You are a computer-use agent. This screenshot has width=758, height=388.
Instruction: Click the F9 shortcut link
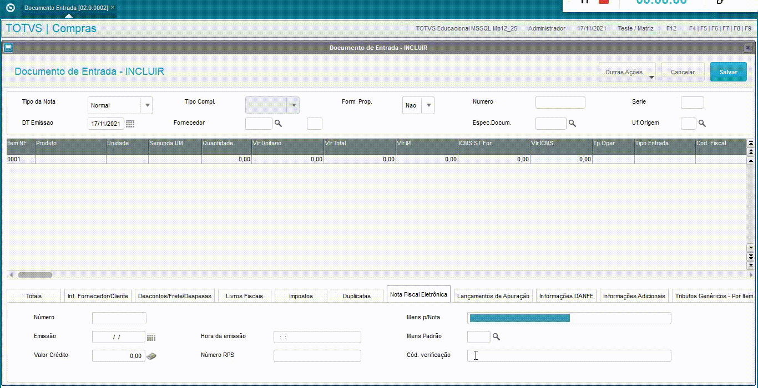point(748,28)
